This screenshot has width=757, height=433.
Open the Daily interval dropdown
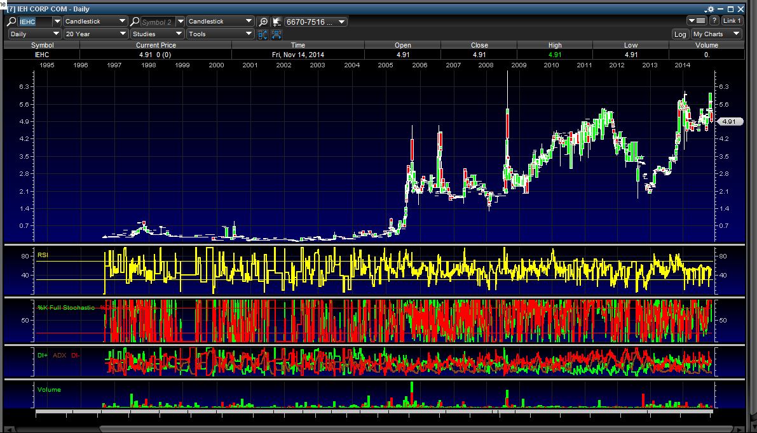pos(35,34)
